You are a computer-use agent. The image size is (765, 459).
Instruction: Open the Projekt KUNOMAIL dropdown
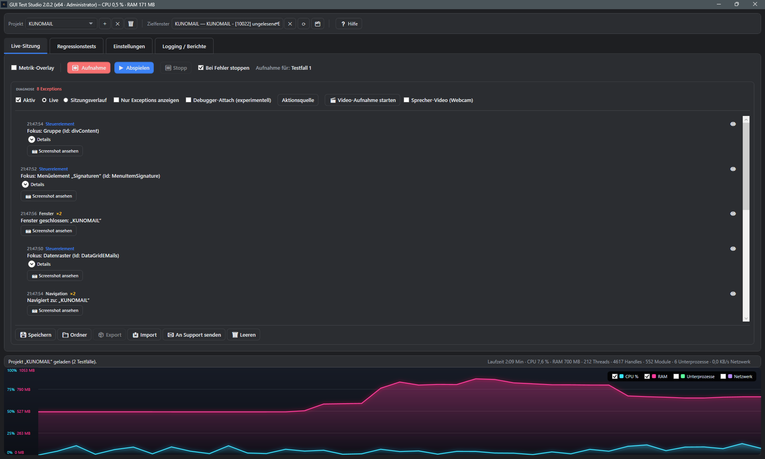(61, 24)
